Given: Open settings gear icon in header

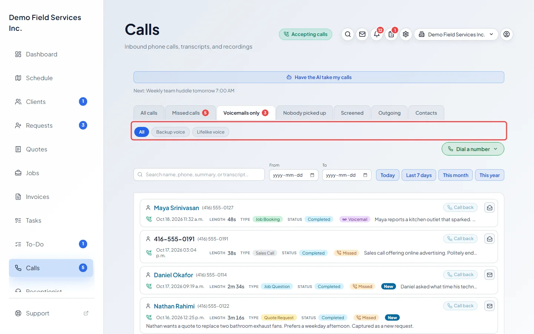Looking at the screenshot, I should pyautogui.click(x=406, y=34).
